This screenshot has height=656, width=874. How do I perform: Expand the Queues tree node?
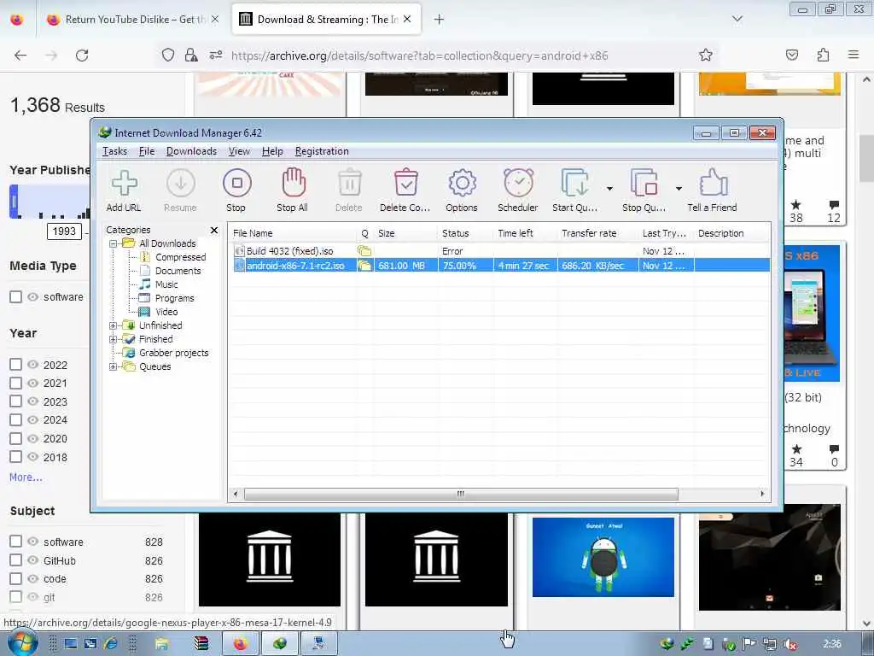pyautogui.click(x=114, y=366)
